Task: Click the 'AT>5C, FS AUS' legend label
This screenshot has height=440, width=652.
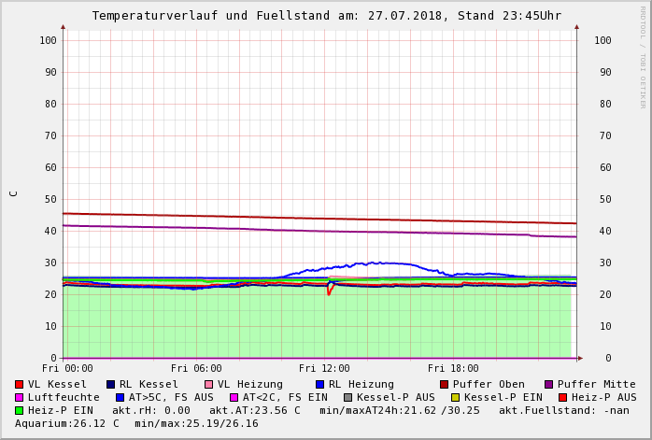Action: coord(171,397)
